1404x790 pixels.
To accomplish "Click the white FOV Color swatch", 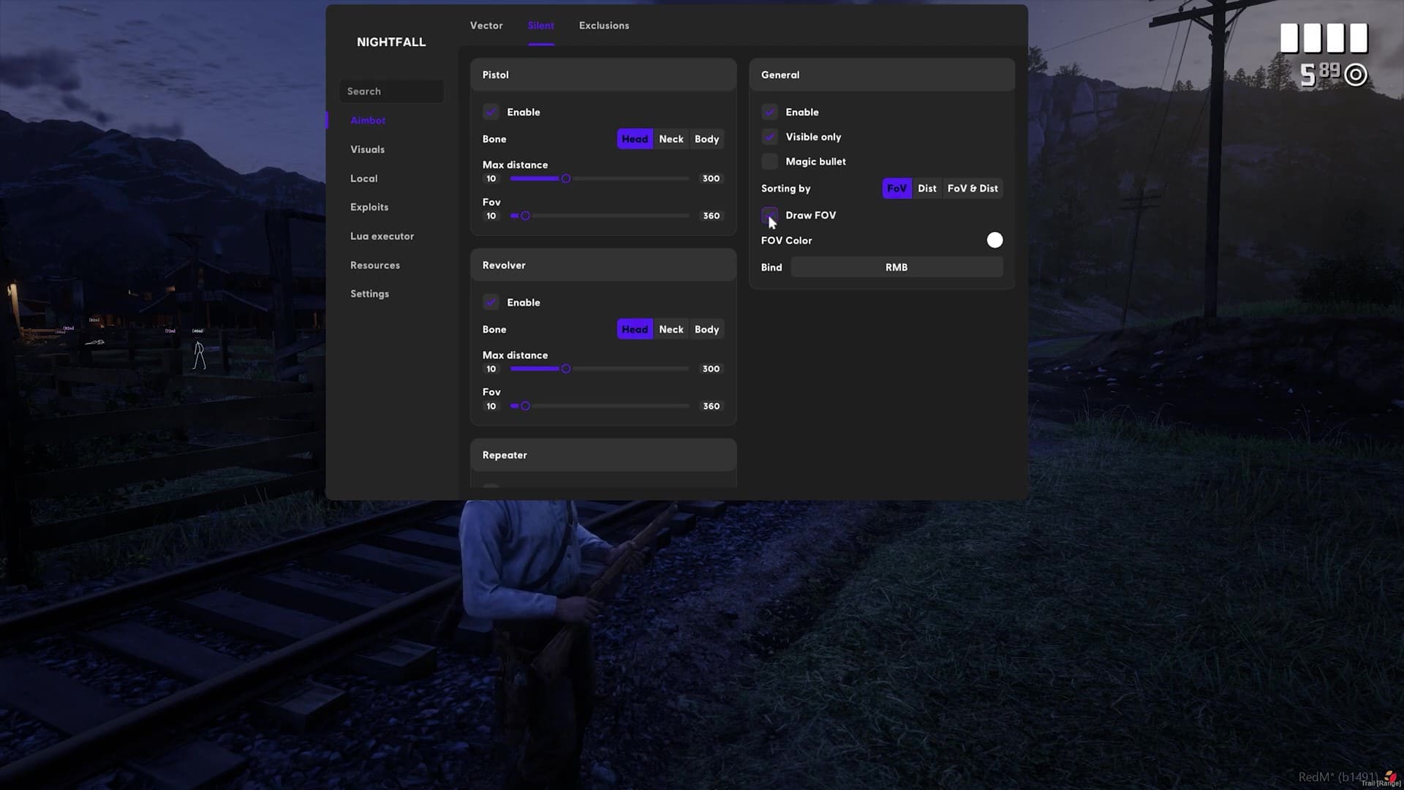I will point(994,240).
